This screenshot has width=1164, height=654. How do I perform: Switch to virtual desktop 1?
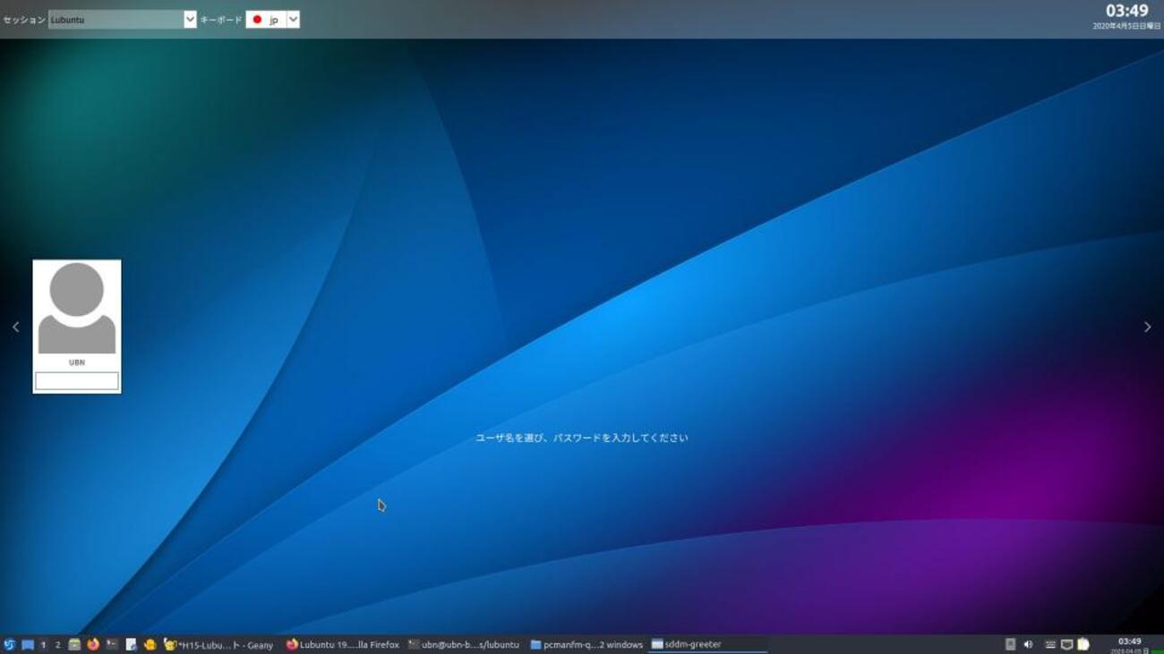[43, 644]
